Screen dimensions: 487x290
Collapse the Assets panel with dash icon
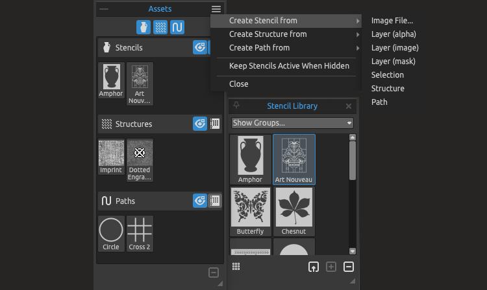104,9
